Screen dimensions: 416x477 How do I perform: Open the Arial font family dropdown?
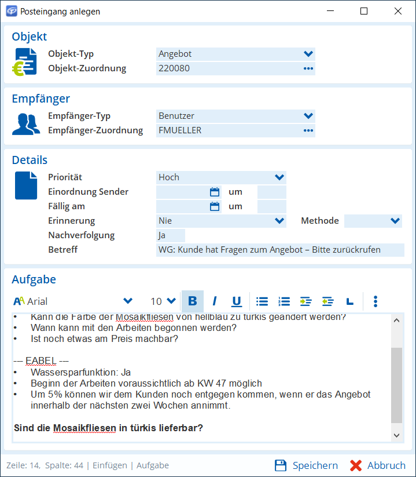click(128, 301)
